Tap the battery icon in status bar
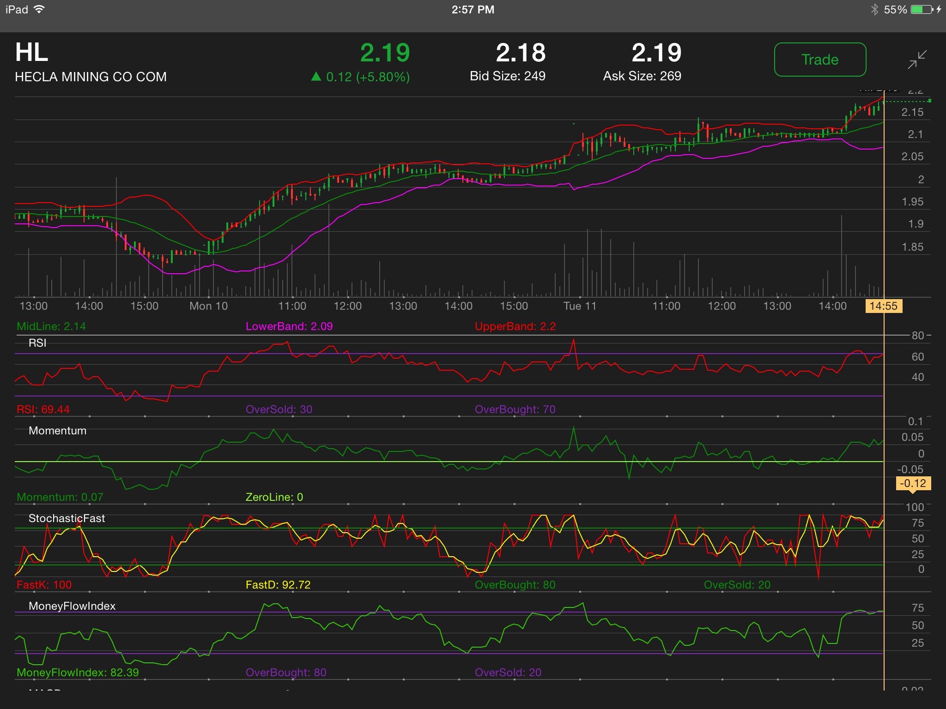 tap(922, 10)
